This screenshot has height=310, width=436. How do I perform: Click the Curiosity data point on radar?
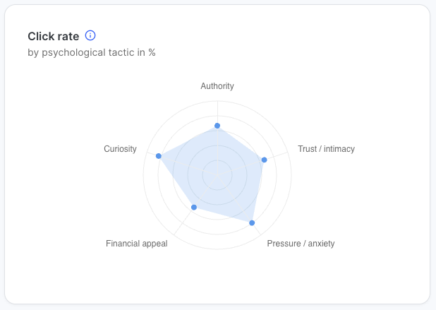click(159, 155)
